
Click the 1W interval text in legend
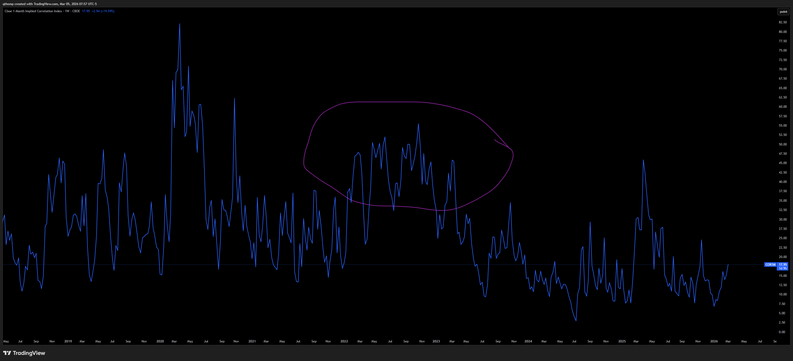click(x=67, y=11)
